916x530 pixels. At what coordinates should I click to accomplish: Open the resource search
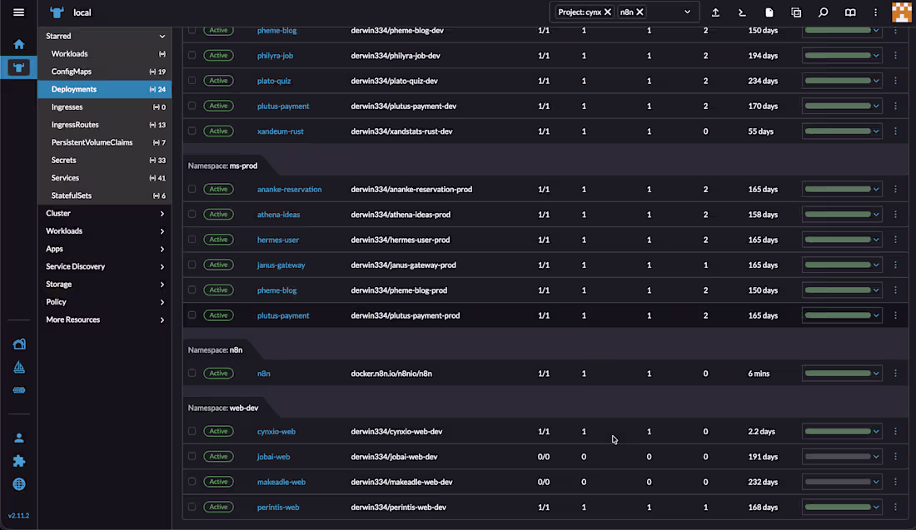coord(822,12)
